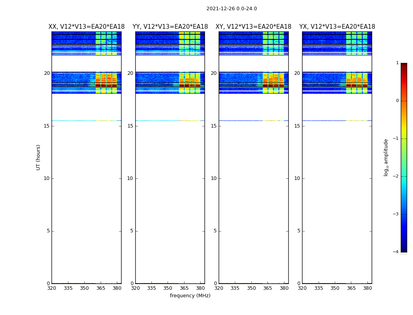Click the figure title '2021-12-26 0.0-24.0'
The height and width of the screenshot is (315, 413).
[x=231, y=9]
